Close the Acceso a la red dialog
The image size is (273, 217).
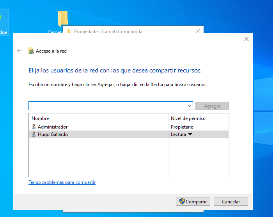pyautogui.click(x=246, y=39)
